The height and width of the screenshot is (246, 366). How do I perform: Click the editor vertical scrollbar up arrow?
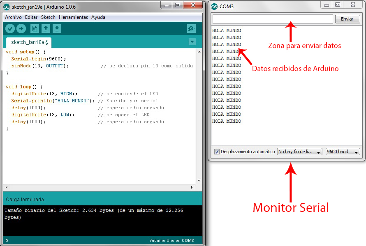click(199, 52)
